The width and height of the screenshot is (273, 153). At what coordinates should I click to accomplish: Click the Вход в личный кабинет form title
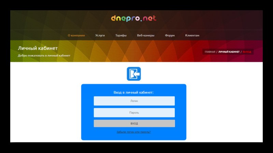[x=133, y=92]
